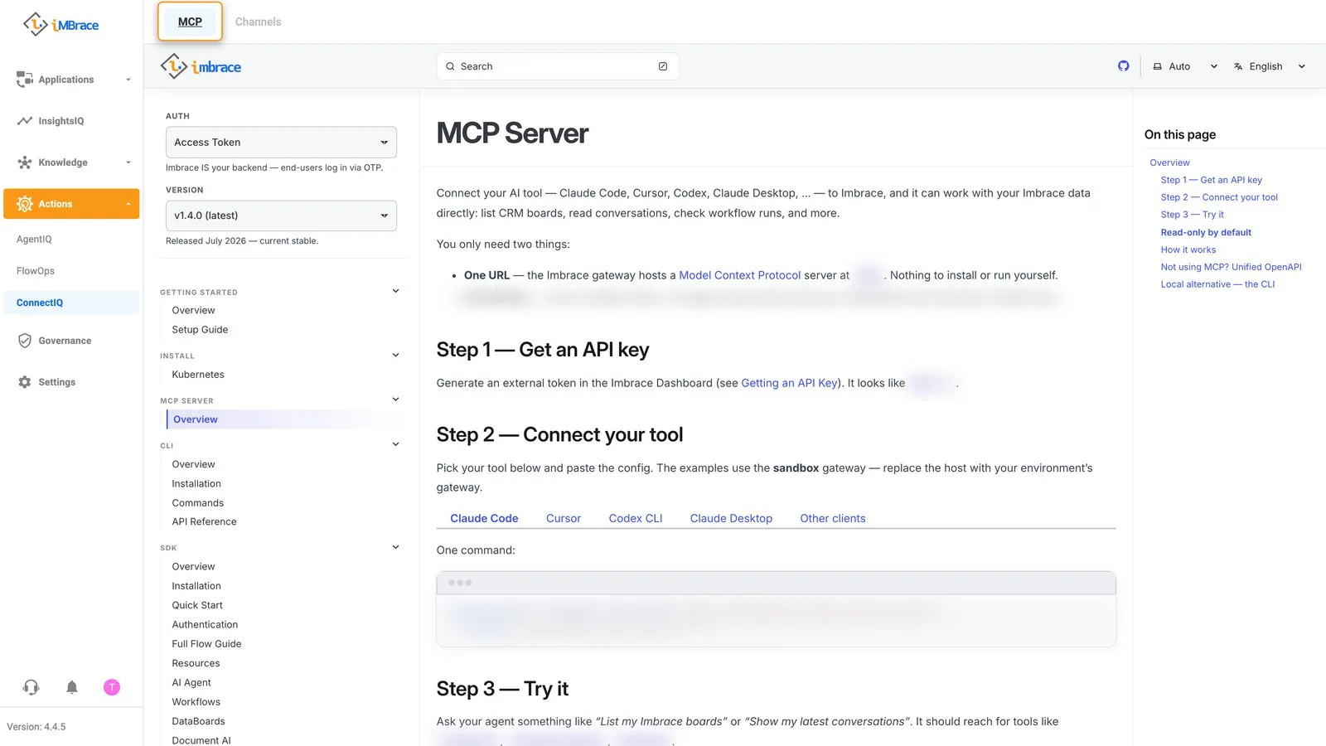Click the Actions gear icon
Viewport: 1326px width, 746px height.
tap(24, 204)
